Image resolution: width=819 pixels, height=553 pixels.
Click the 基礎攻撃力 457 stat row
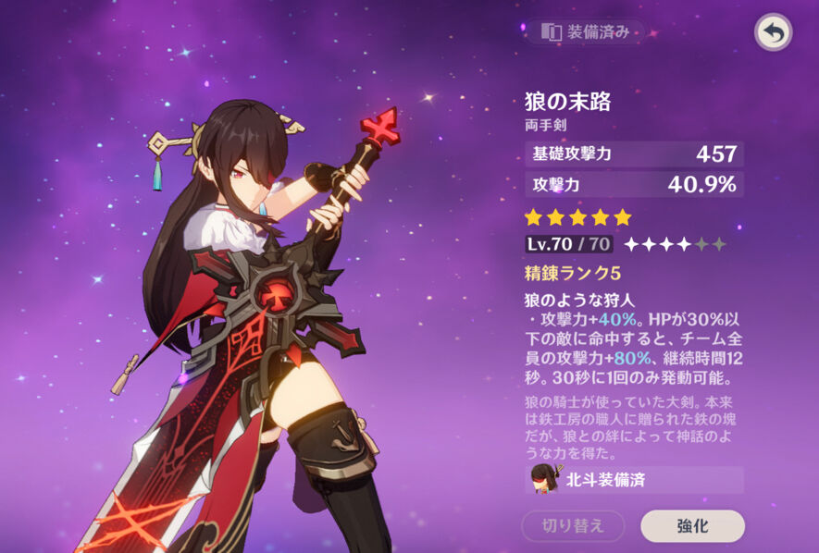tap(635, 154)
